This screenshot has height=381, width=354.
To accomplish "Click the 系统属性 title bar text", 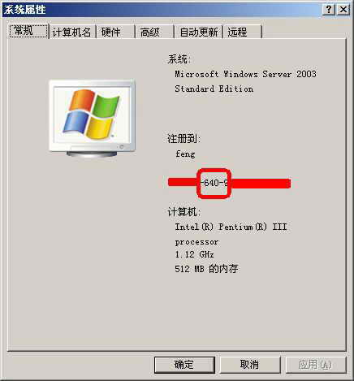I will coord(25,10).
